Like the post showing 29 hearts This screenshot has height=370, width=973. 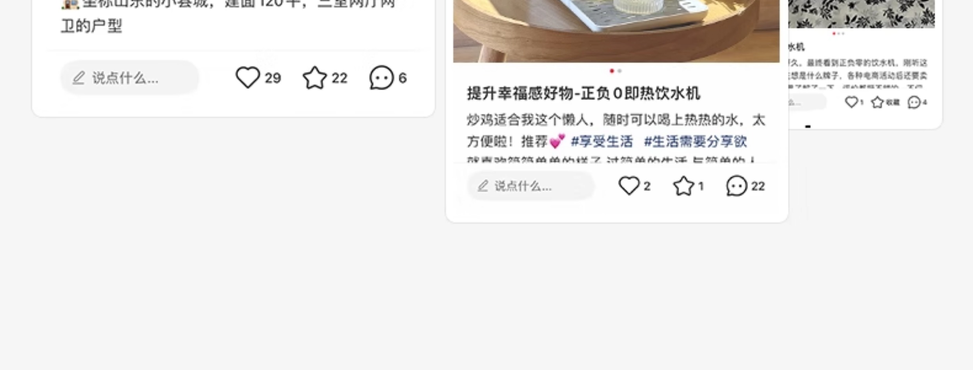tap(247, 77)
